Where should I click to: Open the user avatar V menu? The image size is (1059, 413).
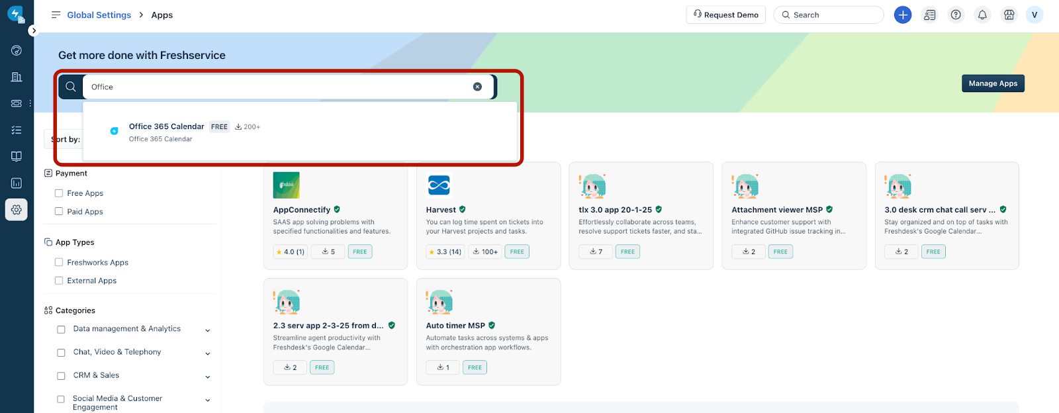1035,15
